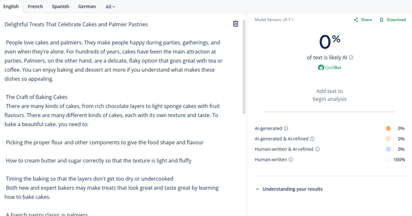Switch to the French tab

click(35, 7)
